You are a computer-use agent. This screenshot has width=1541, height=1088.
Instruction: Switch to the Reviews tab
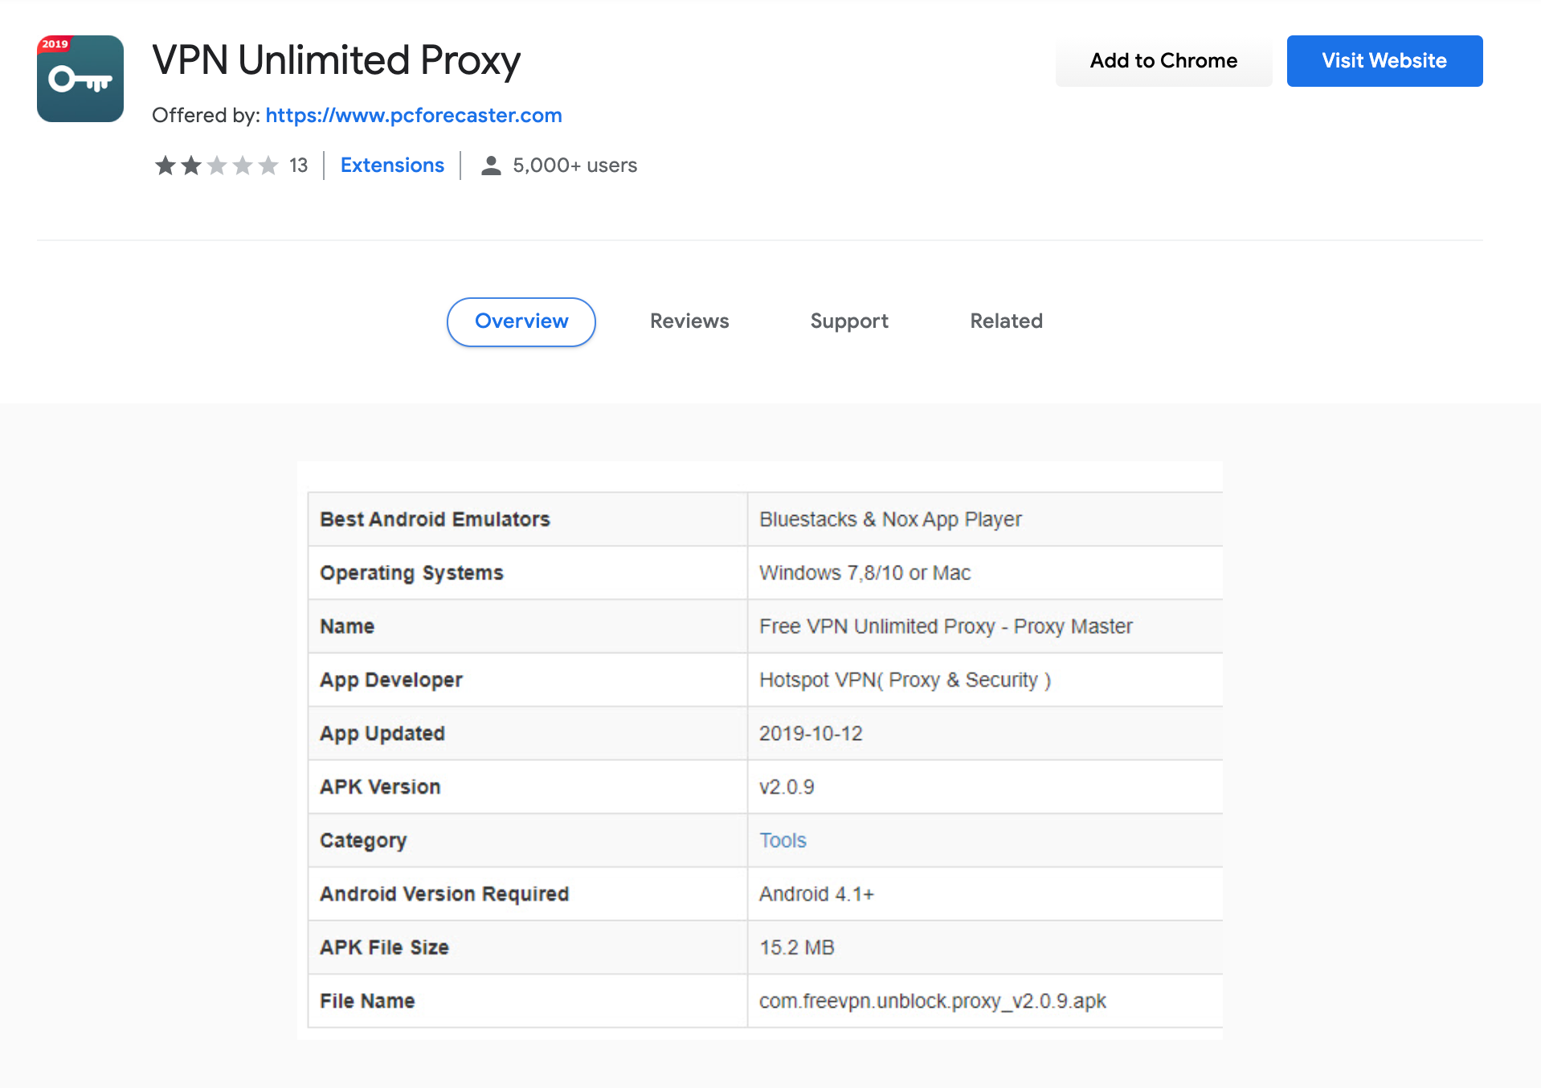(689, 321)
